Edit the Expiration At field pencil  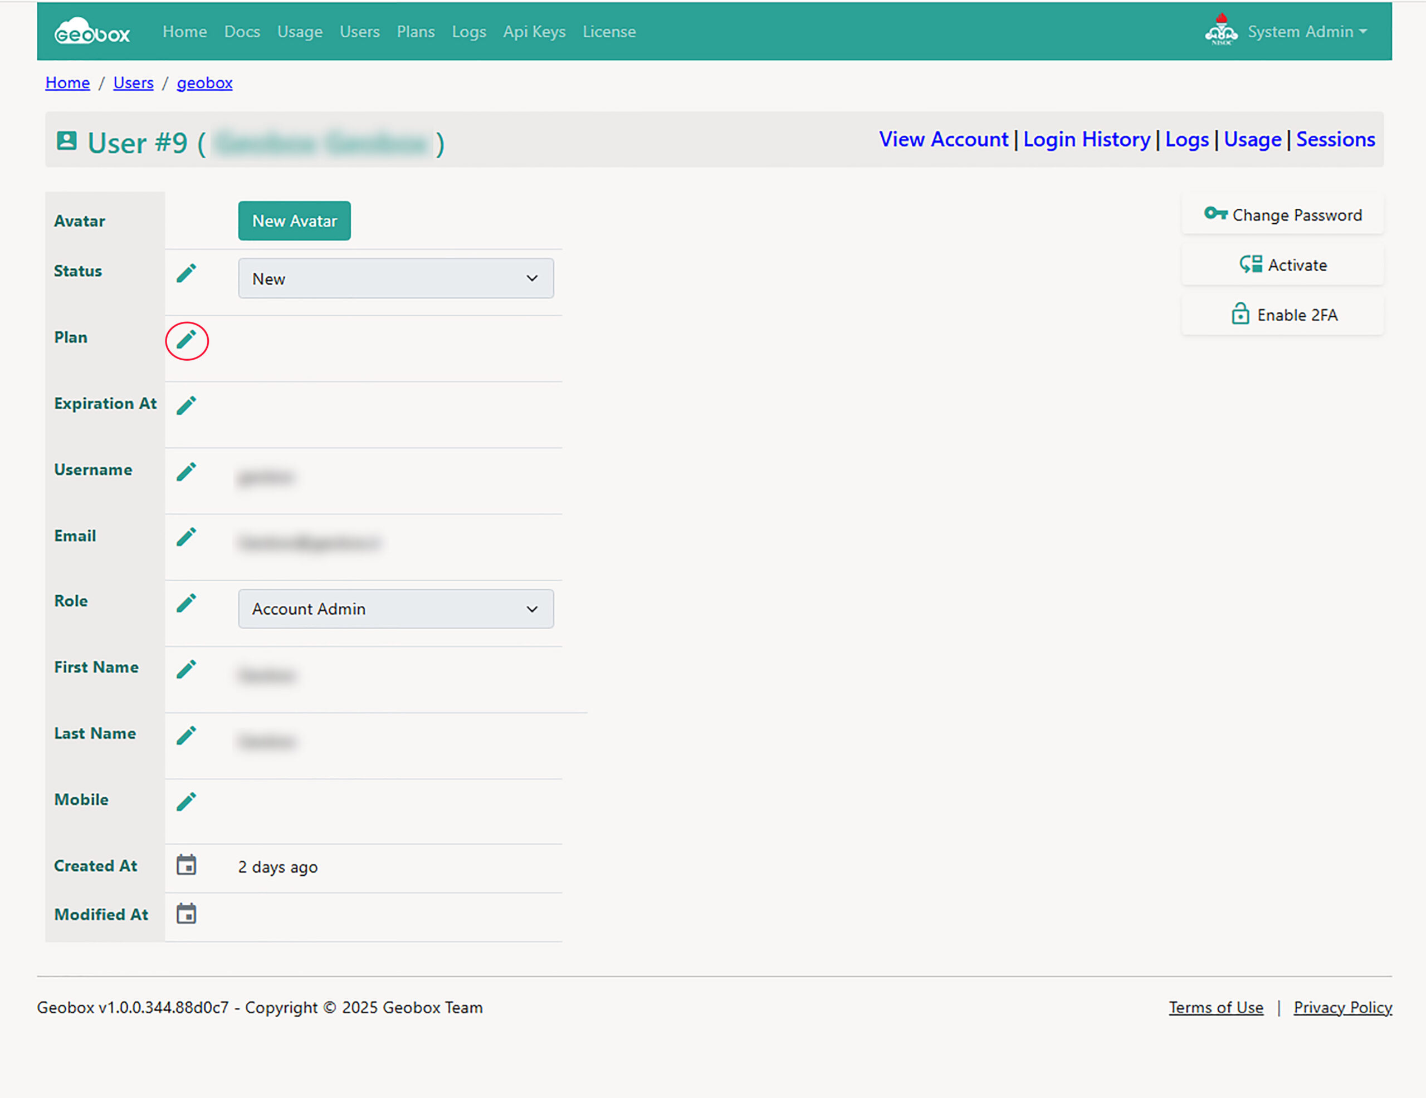(x=186, y=406)
